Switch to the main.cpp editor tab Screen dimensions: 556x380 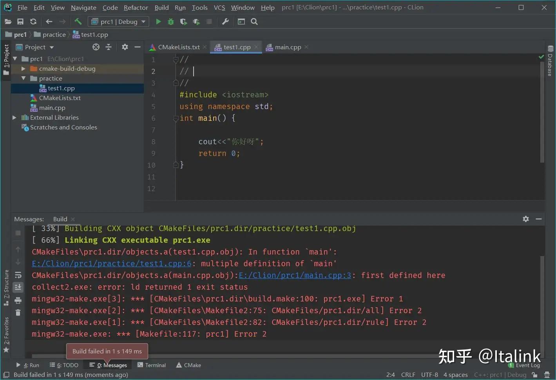click(x=288, y=47)
